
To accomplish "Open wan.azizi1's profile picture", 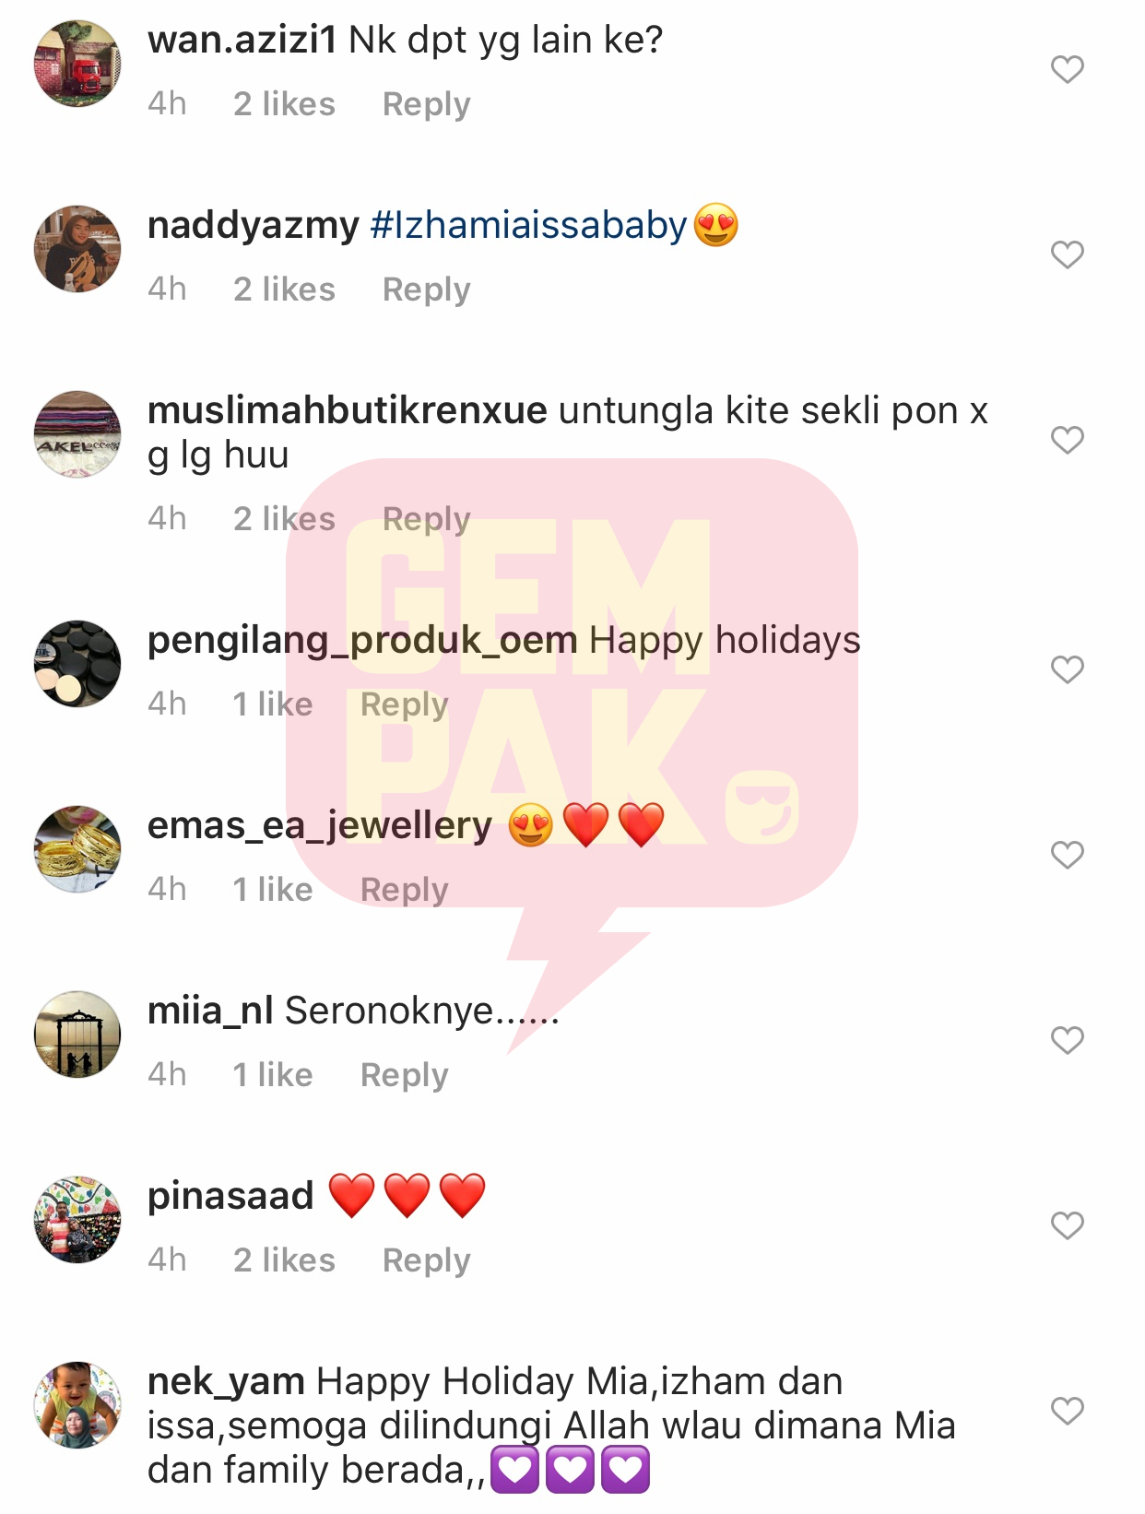I will 77,64.
